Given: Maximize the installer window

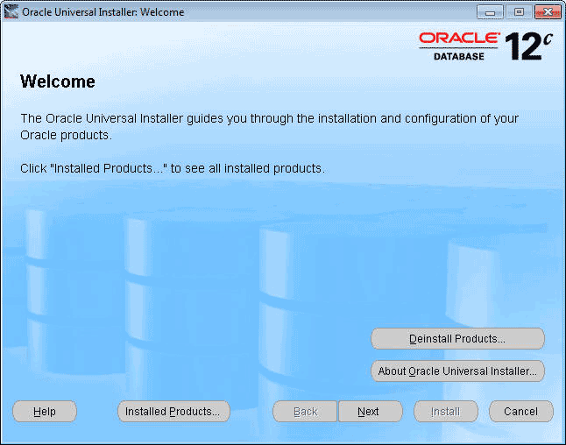Looking at the screenshot, I should [519, 12].
